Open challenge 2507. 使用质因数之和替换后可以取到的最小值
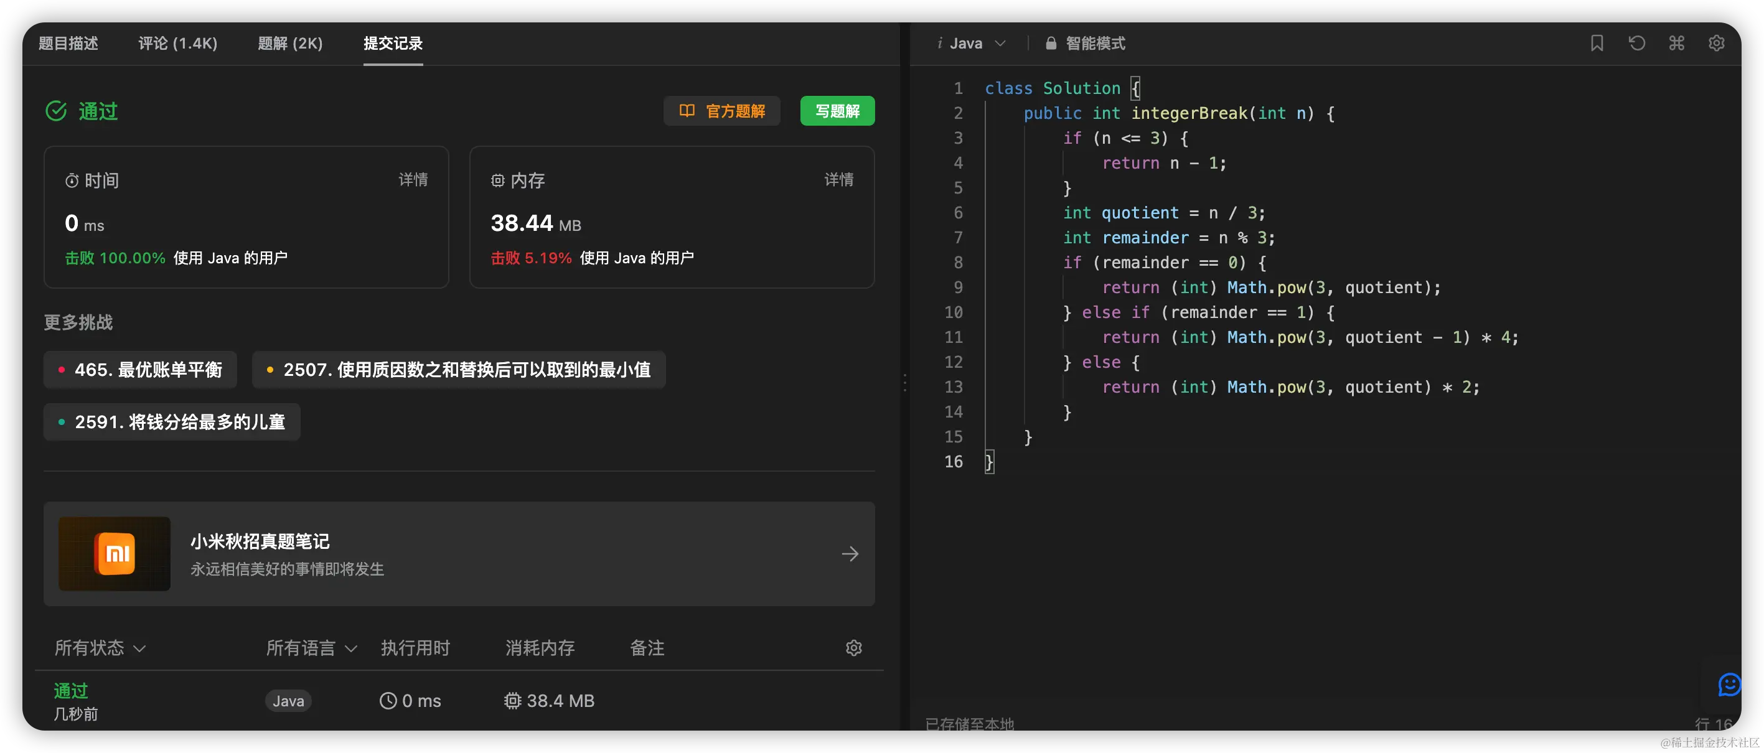Viewport: 1764px width, 753px height. pos(459,370)
